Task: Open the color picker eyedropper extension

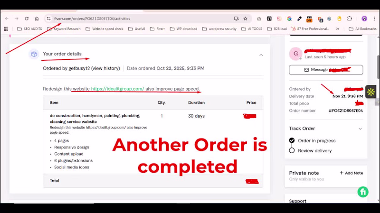Action: [299, 19]
